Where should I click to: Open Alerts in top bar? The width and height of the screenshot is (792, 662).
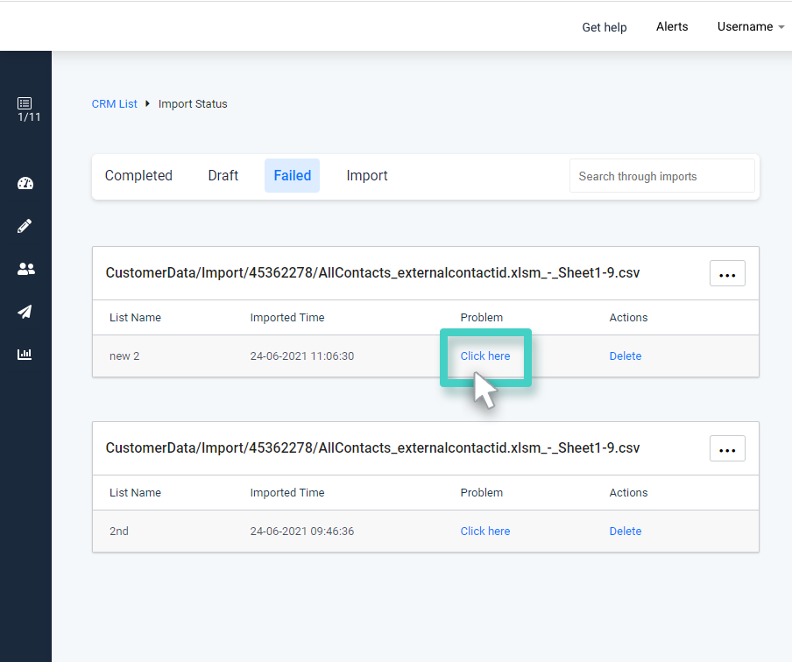[x=672, y=27]
